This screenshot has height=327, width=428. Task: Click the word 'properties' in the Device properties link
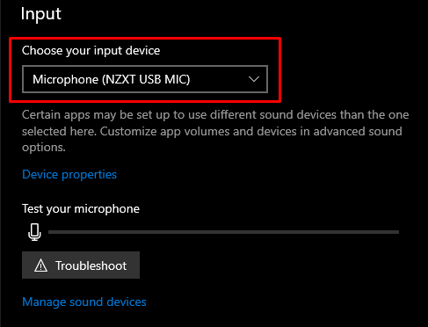pos(90,175)
